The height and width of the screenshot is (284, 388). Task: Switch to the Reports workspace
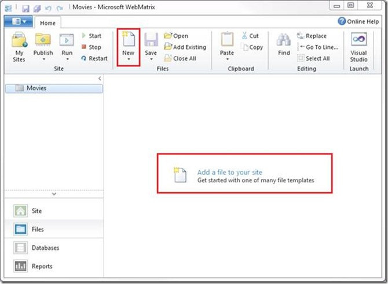pyautogui.click(x=54, y=266)
